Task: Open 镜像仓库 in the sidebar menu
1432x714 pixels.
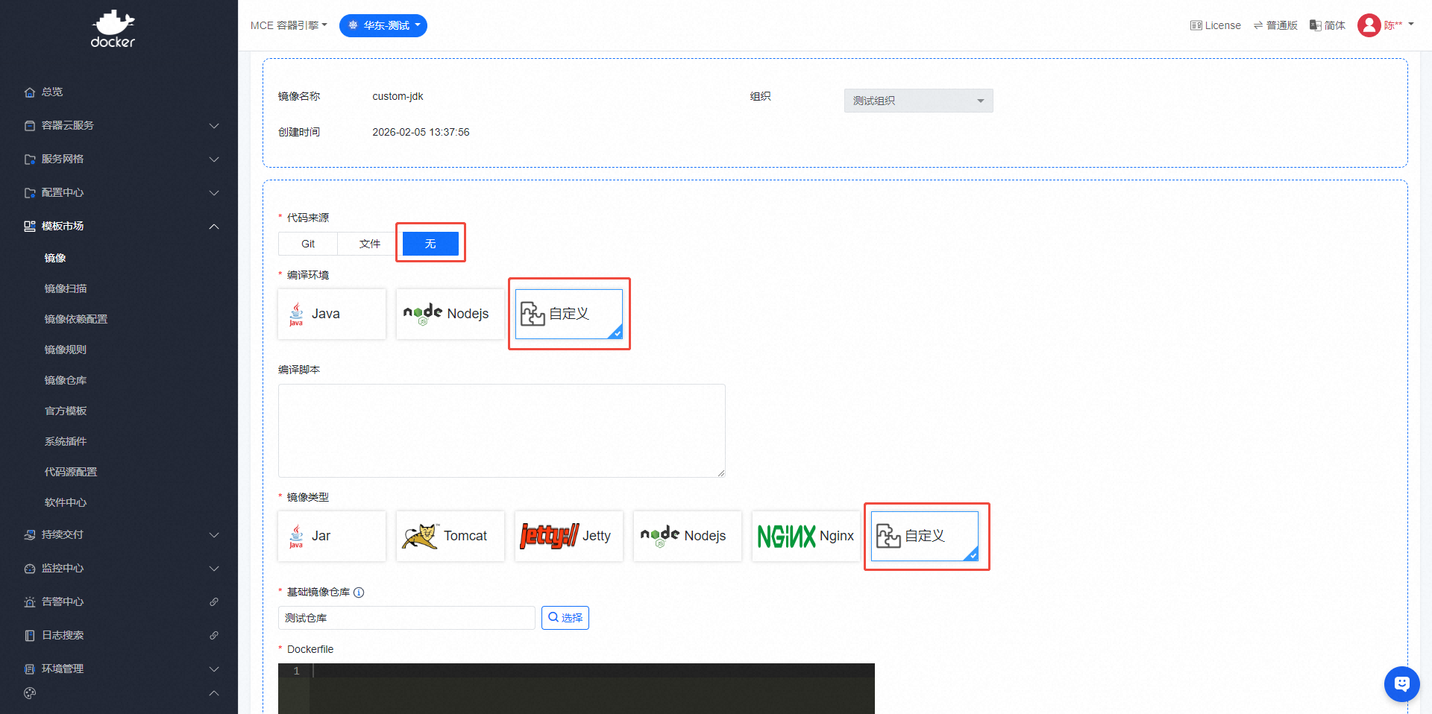Action: pyautogui.click(x=66, y=380)
